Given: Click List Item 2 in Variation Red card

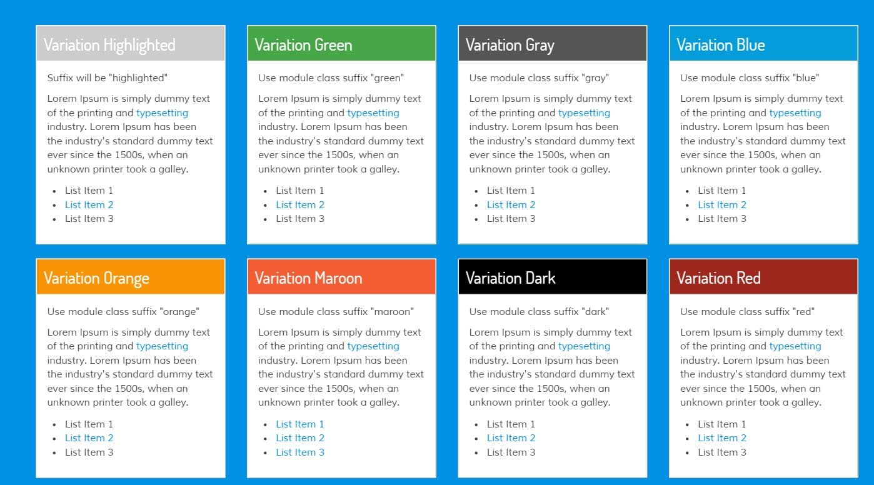Looking at the screenshot, I should (722, 438).
